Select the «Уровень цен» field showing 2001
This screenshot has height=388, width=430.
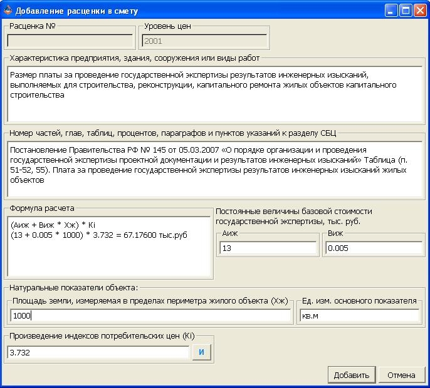(x=204, y=41)
